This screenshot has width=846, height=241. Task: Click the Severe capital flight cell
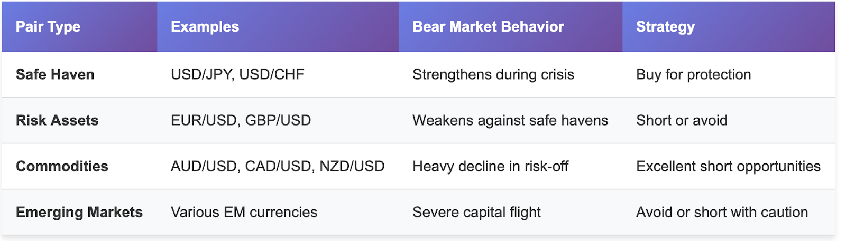pos(476,213)
